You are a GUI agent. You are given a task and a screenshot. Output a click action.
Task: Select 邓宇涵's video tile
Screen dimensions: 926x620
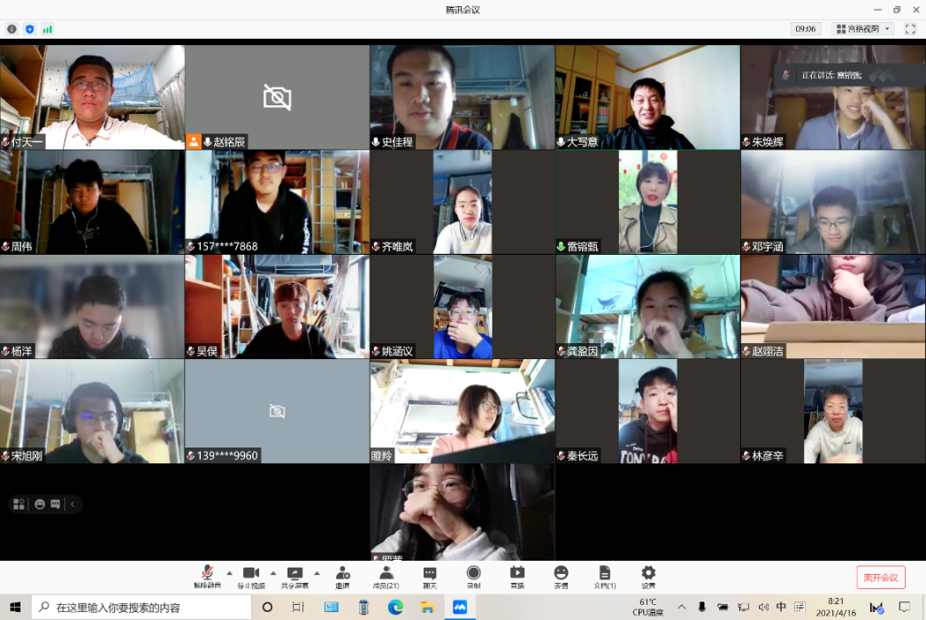[832, 202]
